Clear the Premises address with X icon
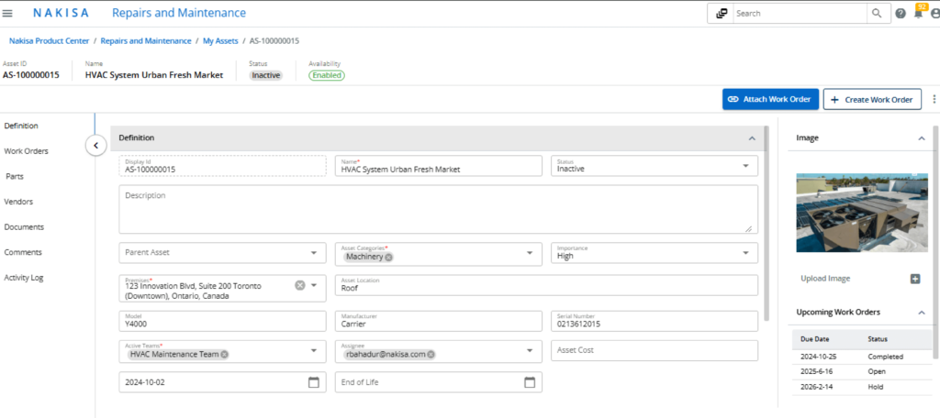 (299, 285)
